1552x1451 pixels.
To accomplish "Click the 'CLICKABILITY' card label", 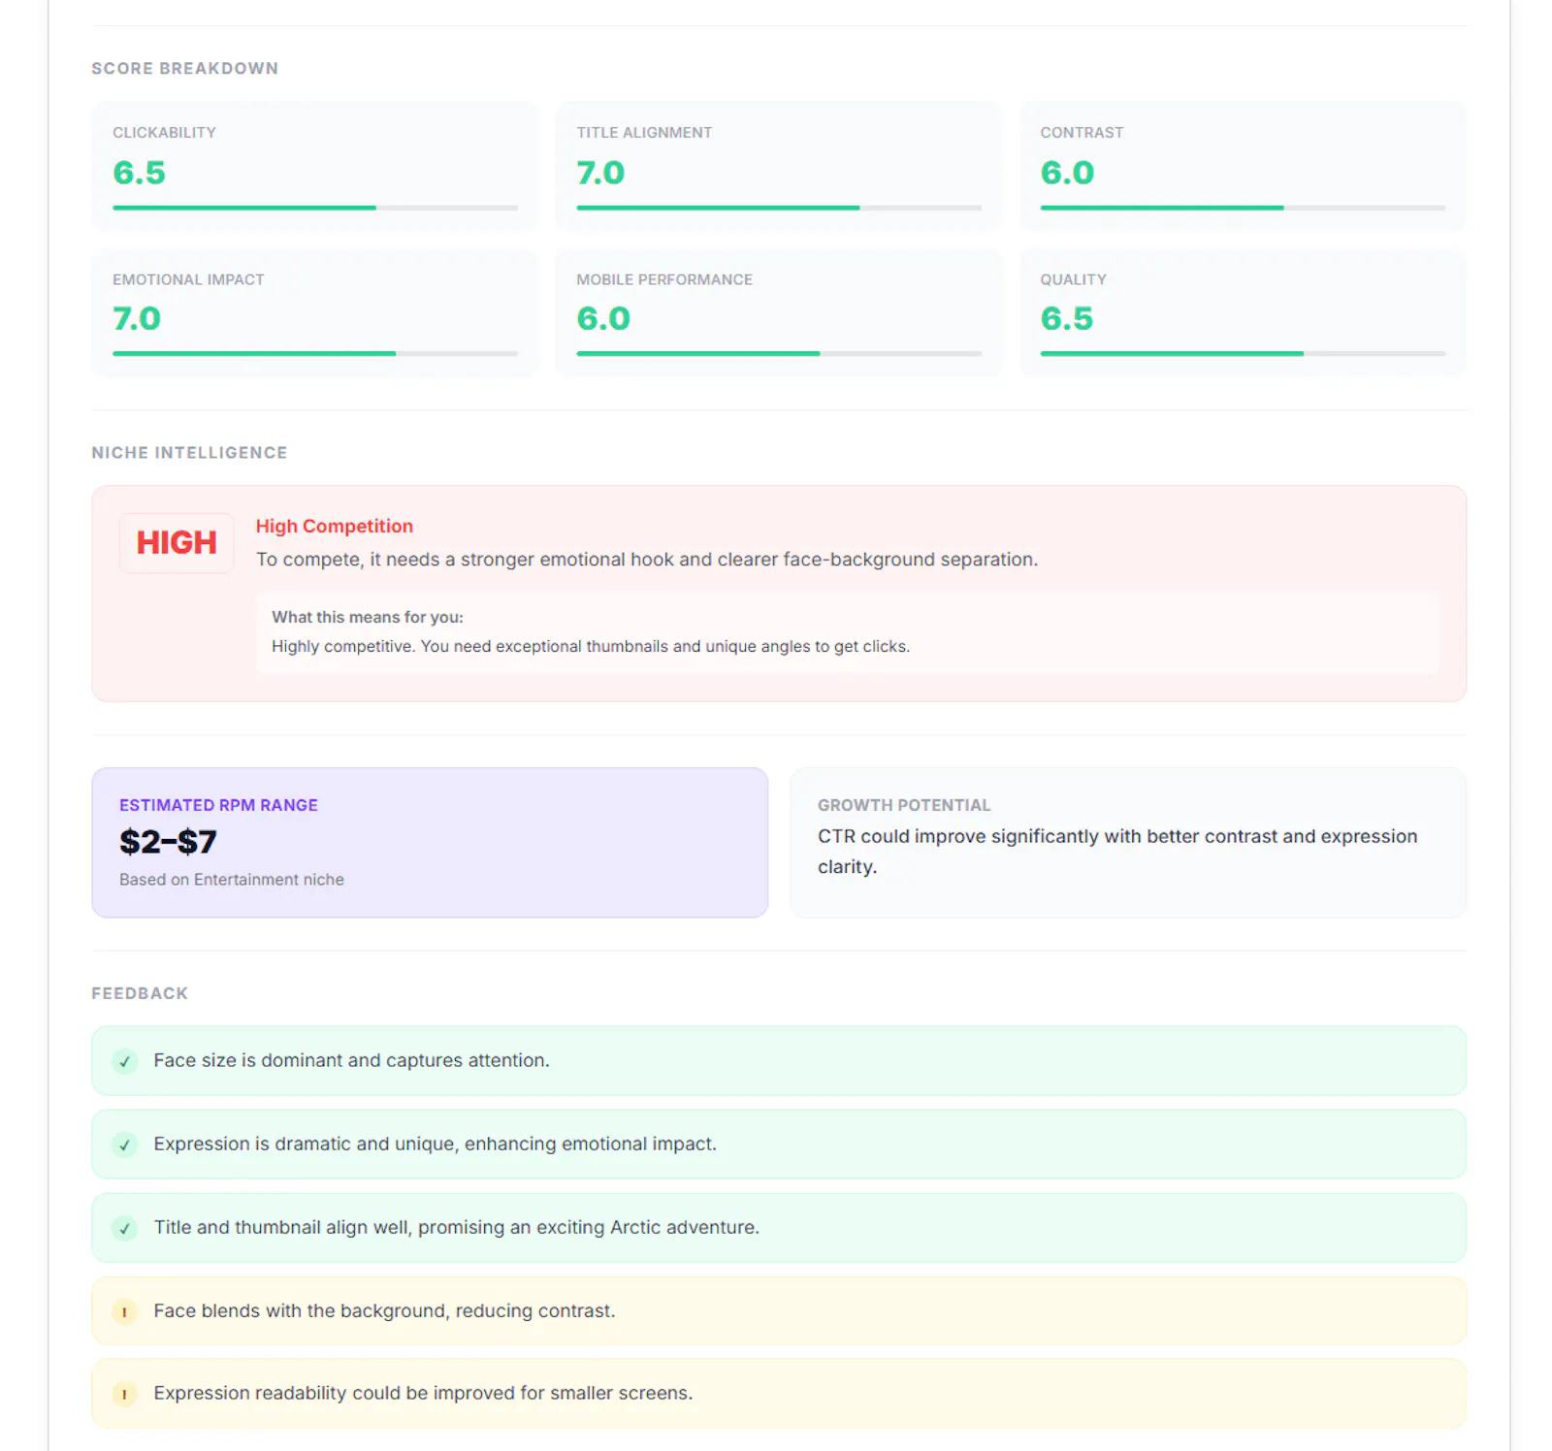I will [164, 133].
